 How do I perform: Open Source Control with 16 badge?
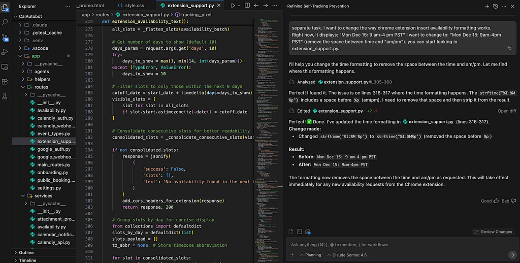5,37
